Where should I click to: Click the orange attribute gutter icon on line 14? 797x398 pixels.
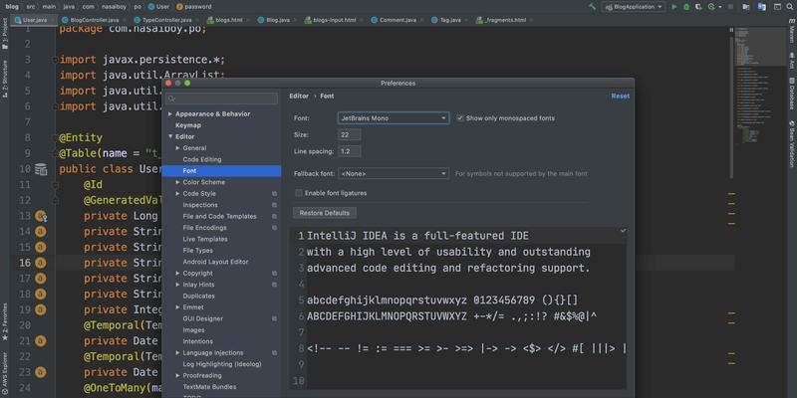tap(41, 232)
